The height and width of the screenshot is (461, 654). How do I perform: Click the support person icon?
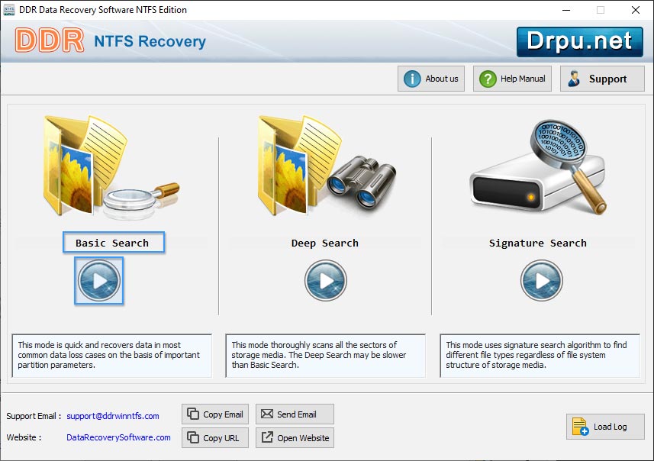click(x=574, y=79)
